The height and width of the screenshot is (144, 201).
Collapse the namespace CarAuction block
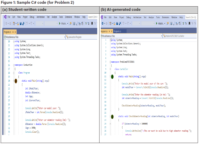[14, 65]
